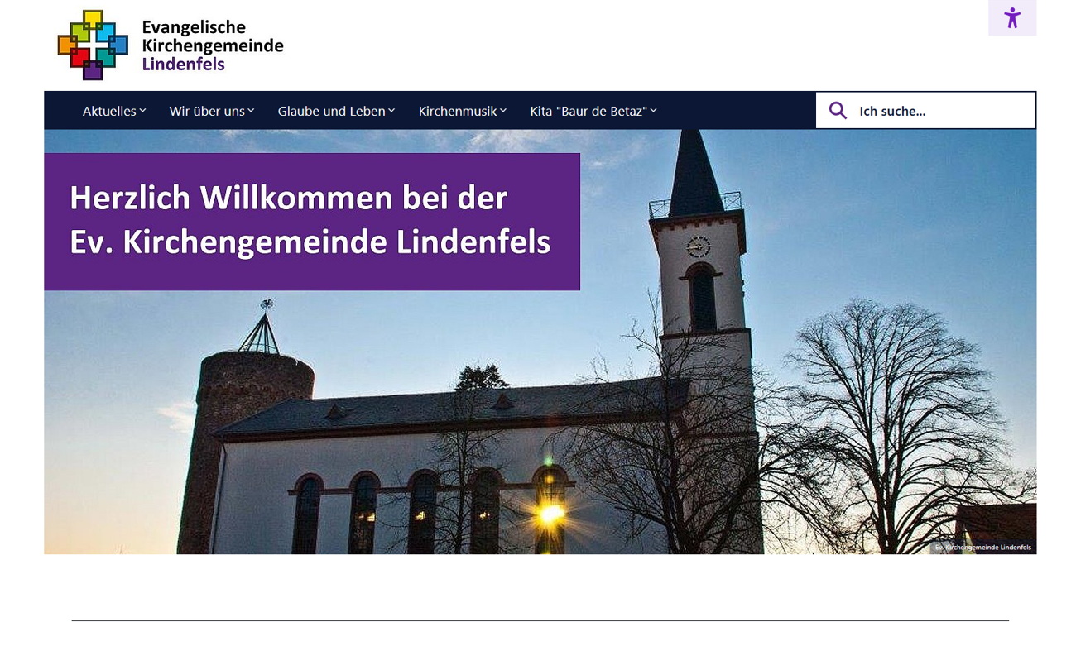The image size is (1076, 646).
Task: Click the glowing sunlit church window
Action: pos(550,513)
